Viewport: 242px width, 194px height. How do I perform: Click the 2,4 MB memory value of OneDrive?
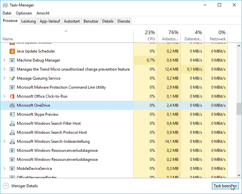[173, 105]
